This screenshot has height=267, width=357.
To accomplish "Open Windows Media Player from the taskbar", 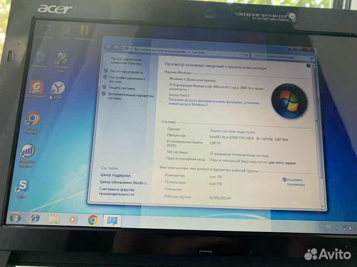I will pos(73,220).
